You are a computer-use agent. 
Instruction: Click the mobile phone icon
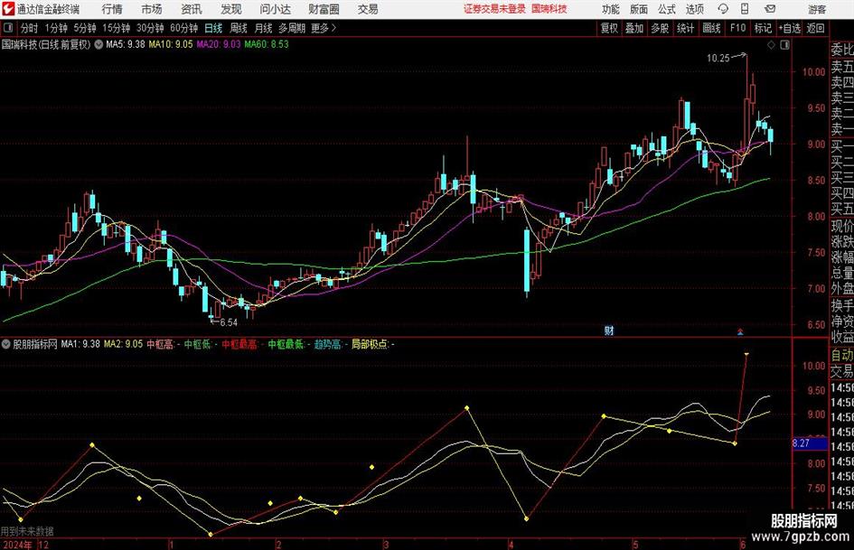point(745,9)
